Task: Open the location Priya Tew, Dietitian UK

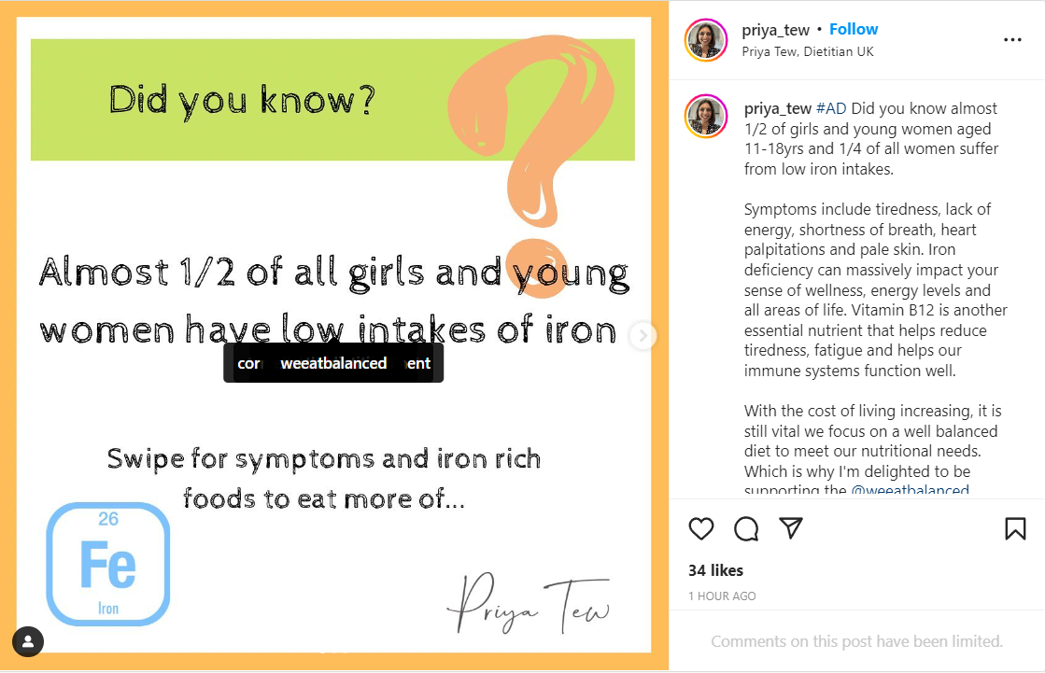Action: click(808, 51)
